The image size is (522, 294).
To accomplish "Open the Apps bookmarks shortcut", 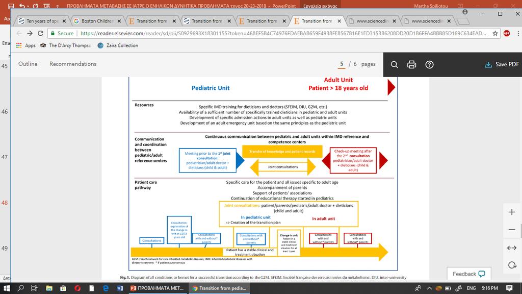I will [x=25, y=45].
